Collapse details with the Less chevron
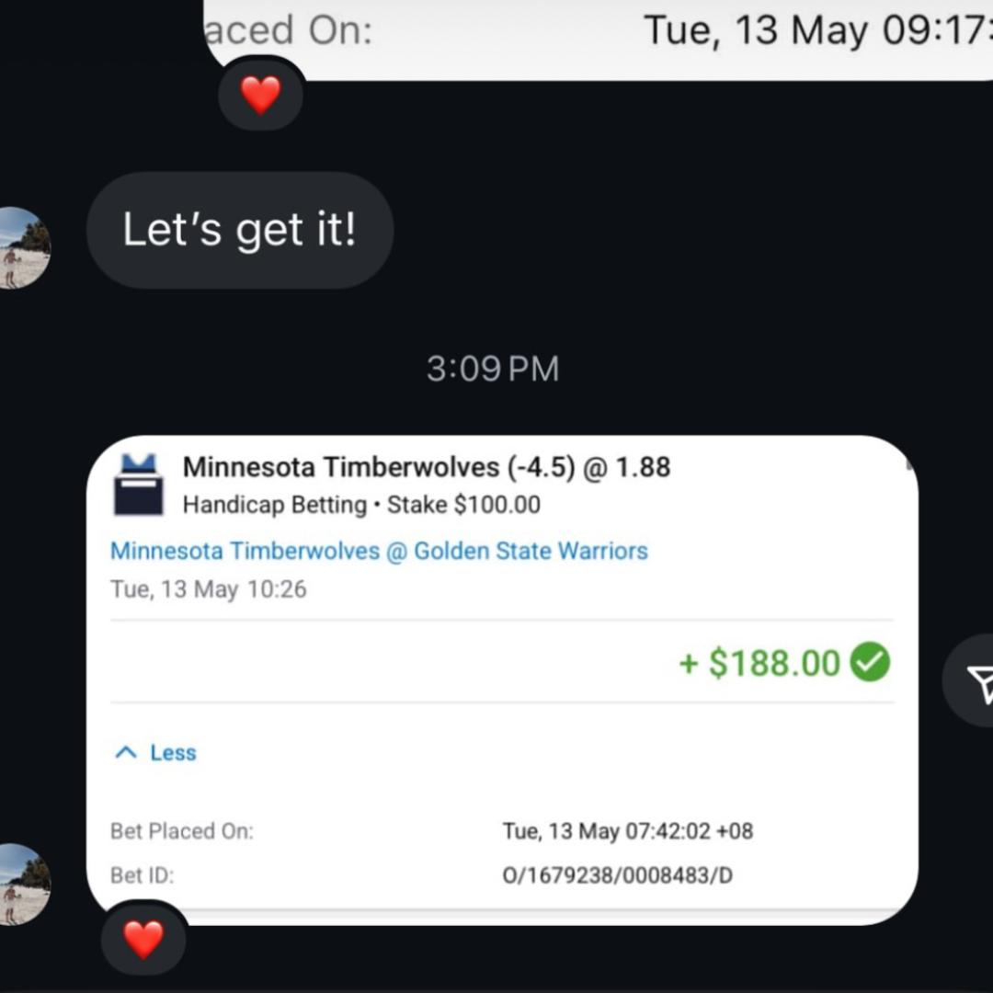 [126, 752]
